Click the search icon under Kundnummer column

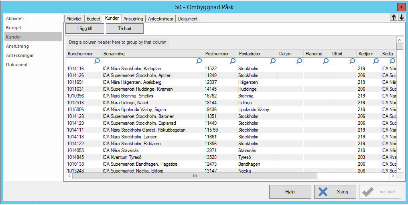tap(97, 61)
